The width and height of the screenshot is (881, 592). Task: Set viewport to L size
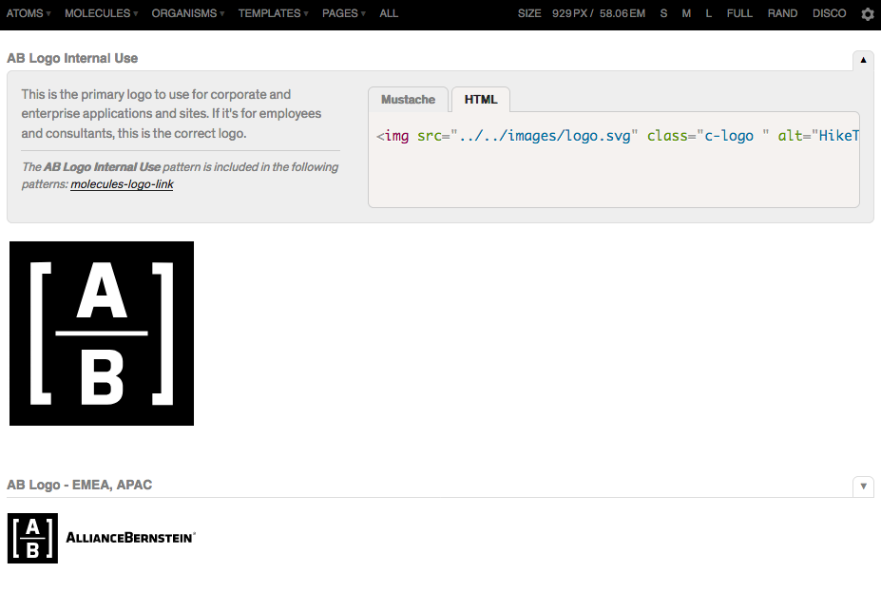coord(709,13)
